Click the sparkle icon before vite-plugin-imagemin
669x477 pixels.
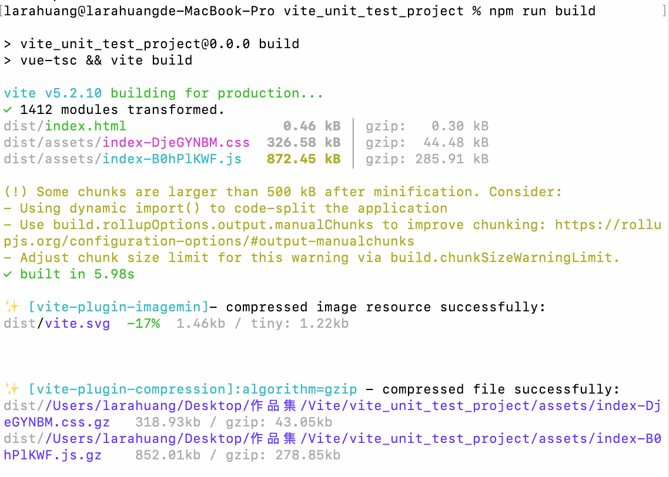(x=11, y=307)
